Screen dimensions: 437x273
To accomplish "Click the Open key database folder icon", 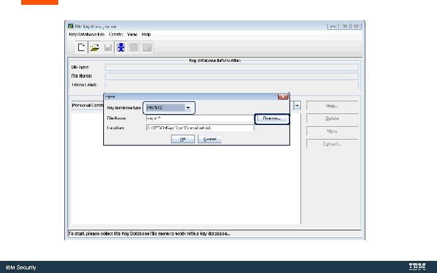I will click(x=95, y=47).
